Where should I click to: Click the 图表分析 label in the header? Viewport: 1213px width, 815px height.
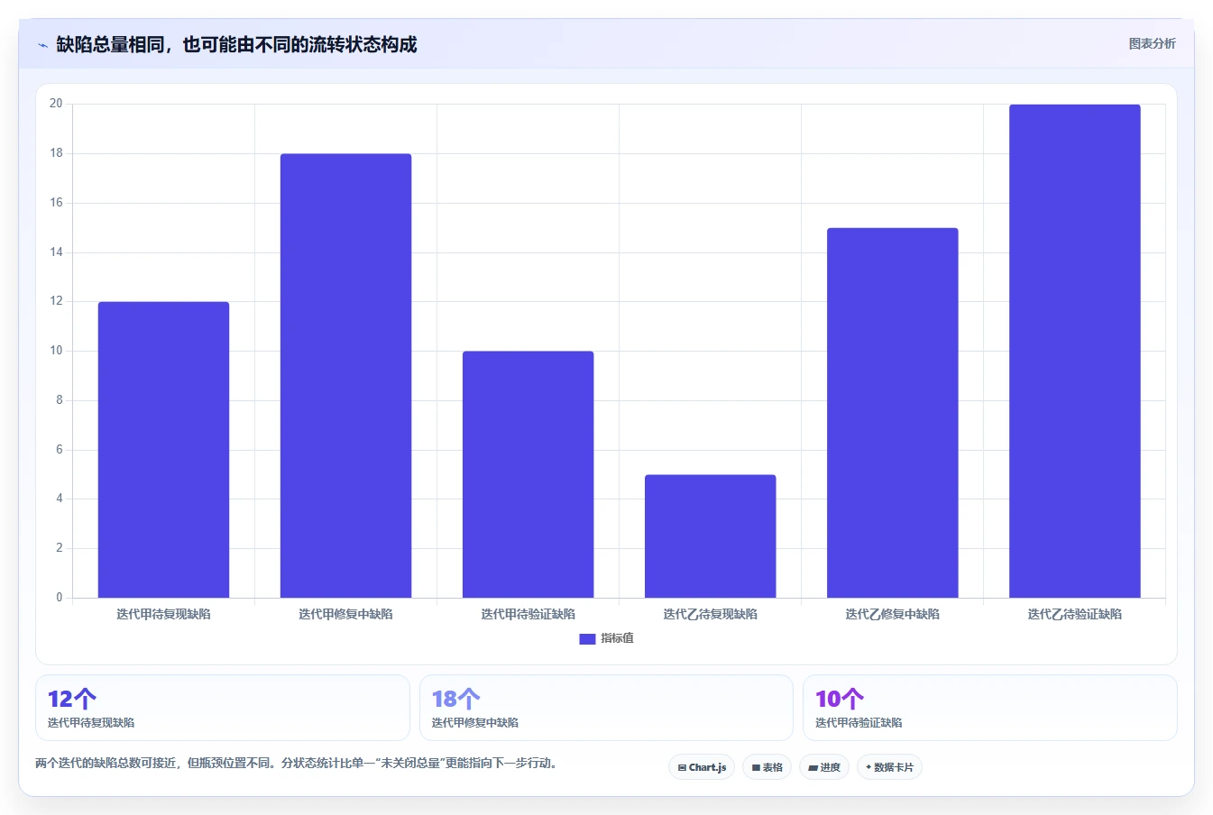click(1152, 43)
